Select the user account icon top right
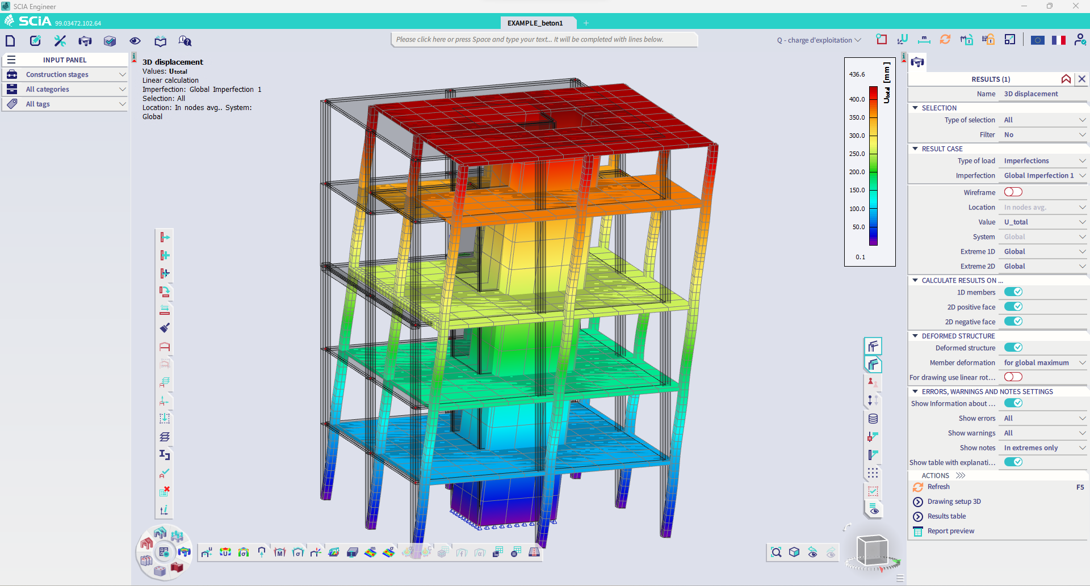This screenshot has width=1090, height=586. [x=1081, y=40]
